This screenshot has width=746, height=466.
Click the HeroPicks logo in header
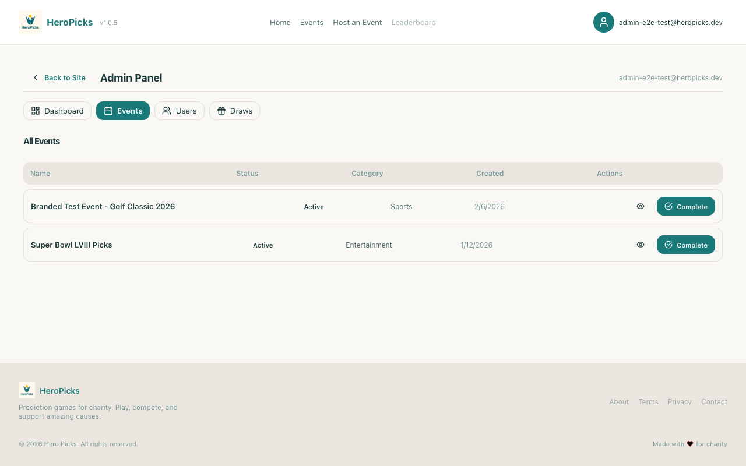(30, 22)
